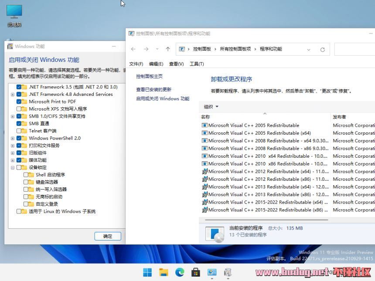
Task: Click the refresh icon in the address bar
Action: pyautogui.click(x=323, y=49)
